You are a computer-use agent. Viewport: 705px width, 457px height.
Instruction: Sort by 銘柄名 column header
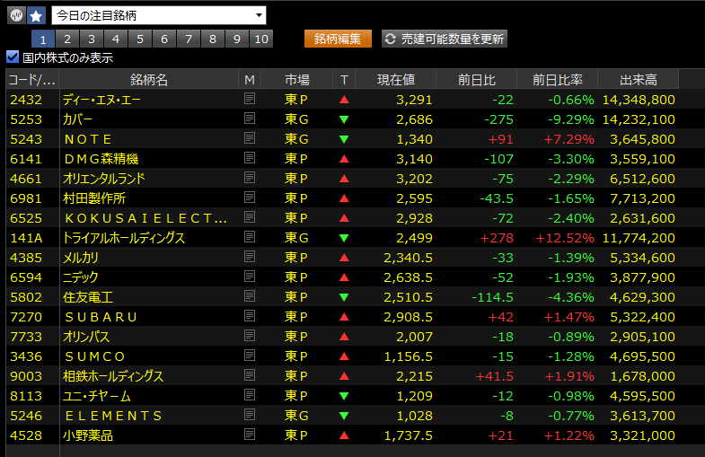[x=149, y=80]
